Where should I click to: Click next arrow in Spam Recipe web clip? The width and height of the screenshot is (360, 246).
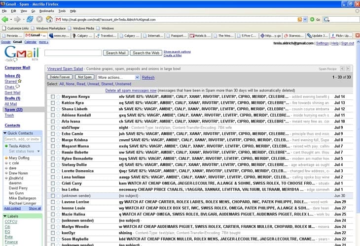point(348,69)
